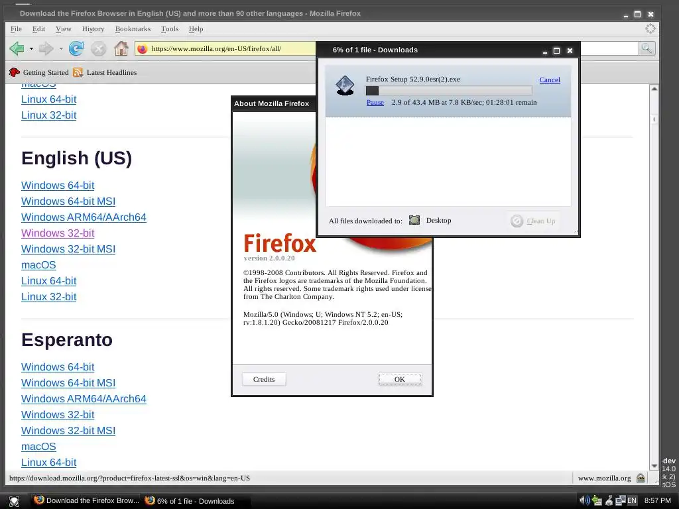This screenshot has height=509, width=679.
Task: Open the Edit menu
Action: [x=38, y=28]
